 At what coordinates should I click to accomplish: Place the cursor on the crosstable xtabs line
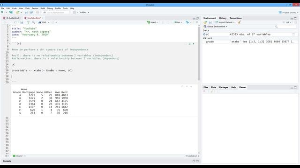42,70
